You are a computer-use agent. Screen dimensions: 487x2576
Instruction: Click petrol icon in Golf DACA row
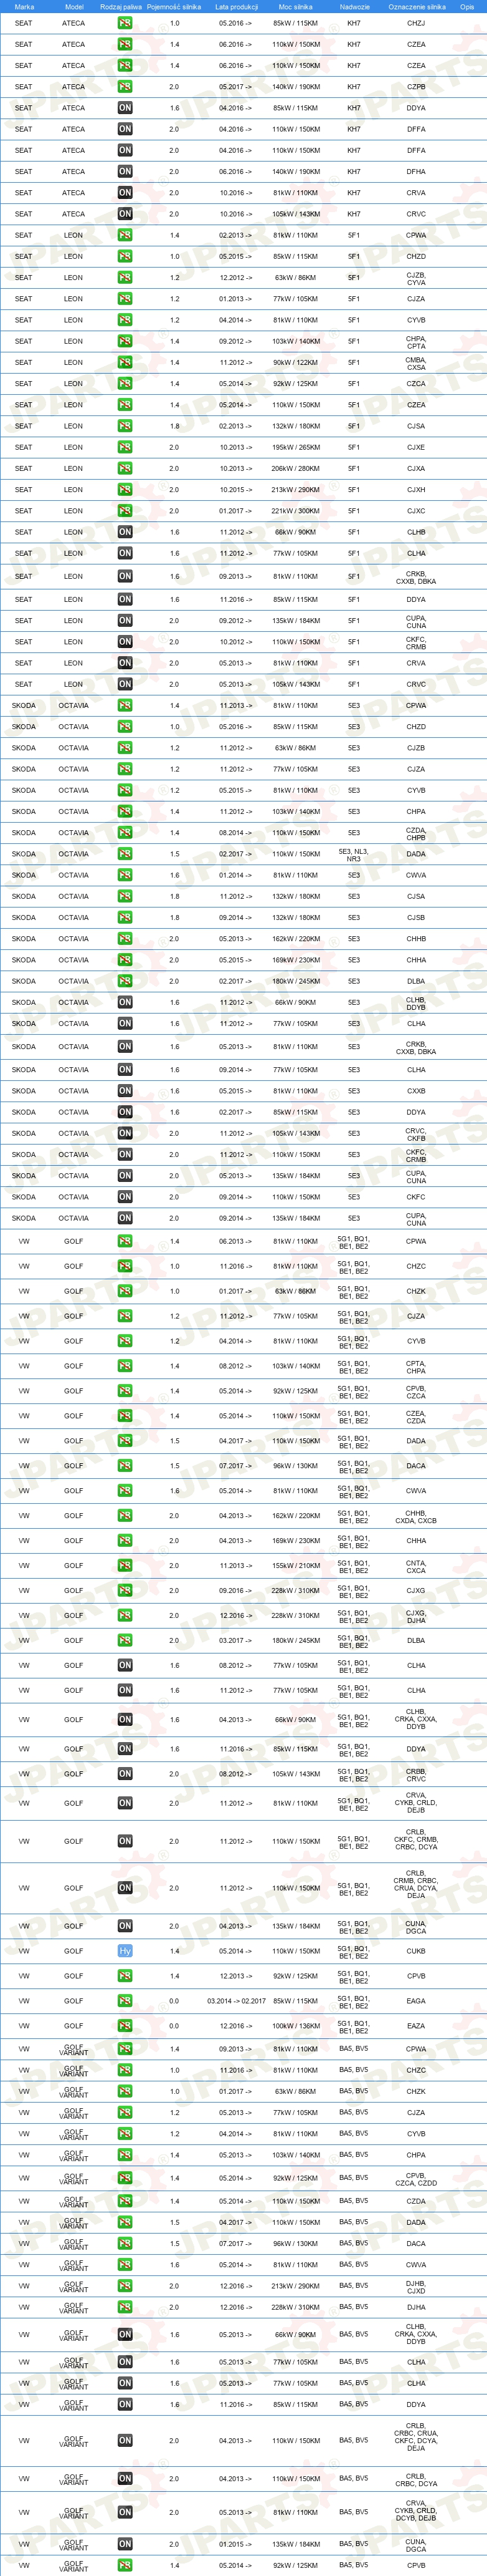[x=125, y=1466]
